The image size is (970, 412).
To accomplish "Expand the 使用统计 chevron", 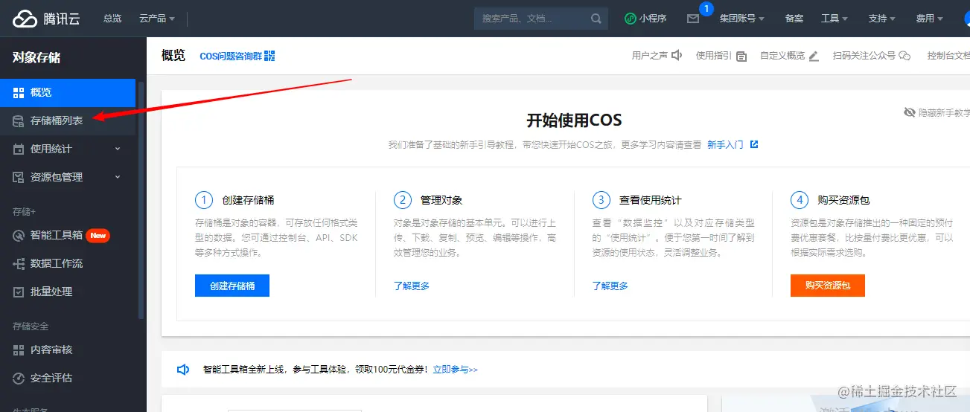I will tap(118, 149).
